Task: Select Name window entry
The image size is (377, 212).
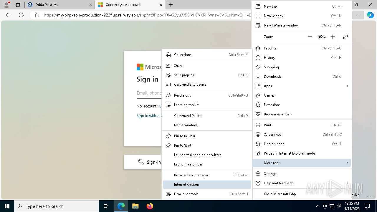Action: pos(207,125)
